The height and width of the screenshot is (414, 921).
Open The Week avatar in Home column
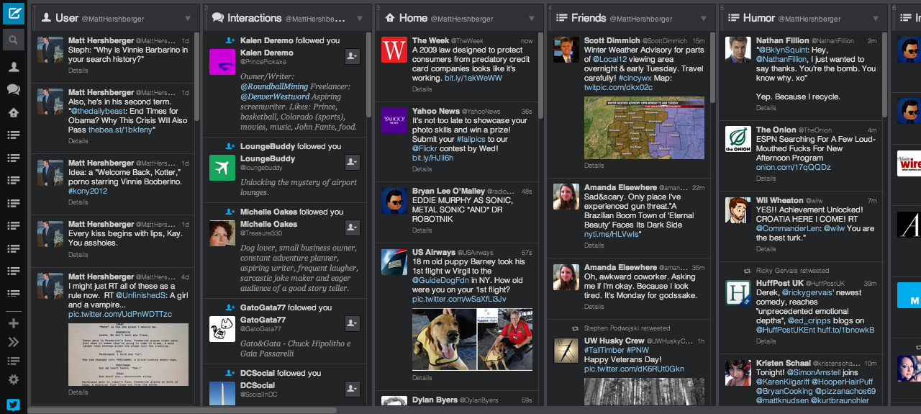394,50
